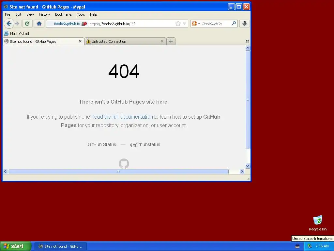334x251 pixels.
Task: Close the Site not found tab
Action: (x=80, y=41)
